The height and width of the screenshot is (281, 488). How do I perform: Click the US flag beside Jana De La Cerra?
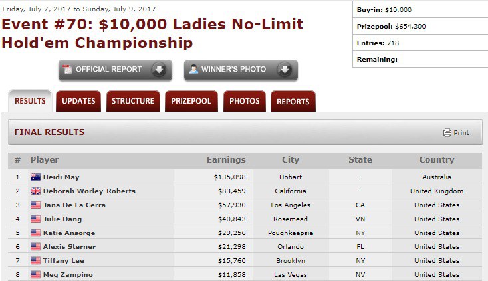point(35,205)
